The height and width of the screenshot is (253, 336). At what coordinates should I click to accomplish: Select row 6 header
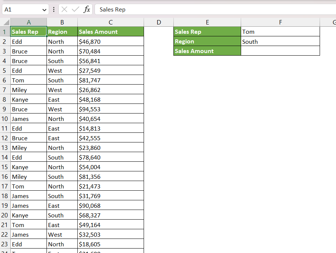click(5, 80)
